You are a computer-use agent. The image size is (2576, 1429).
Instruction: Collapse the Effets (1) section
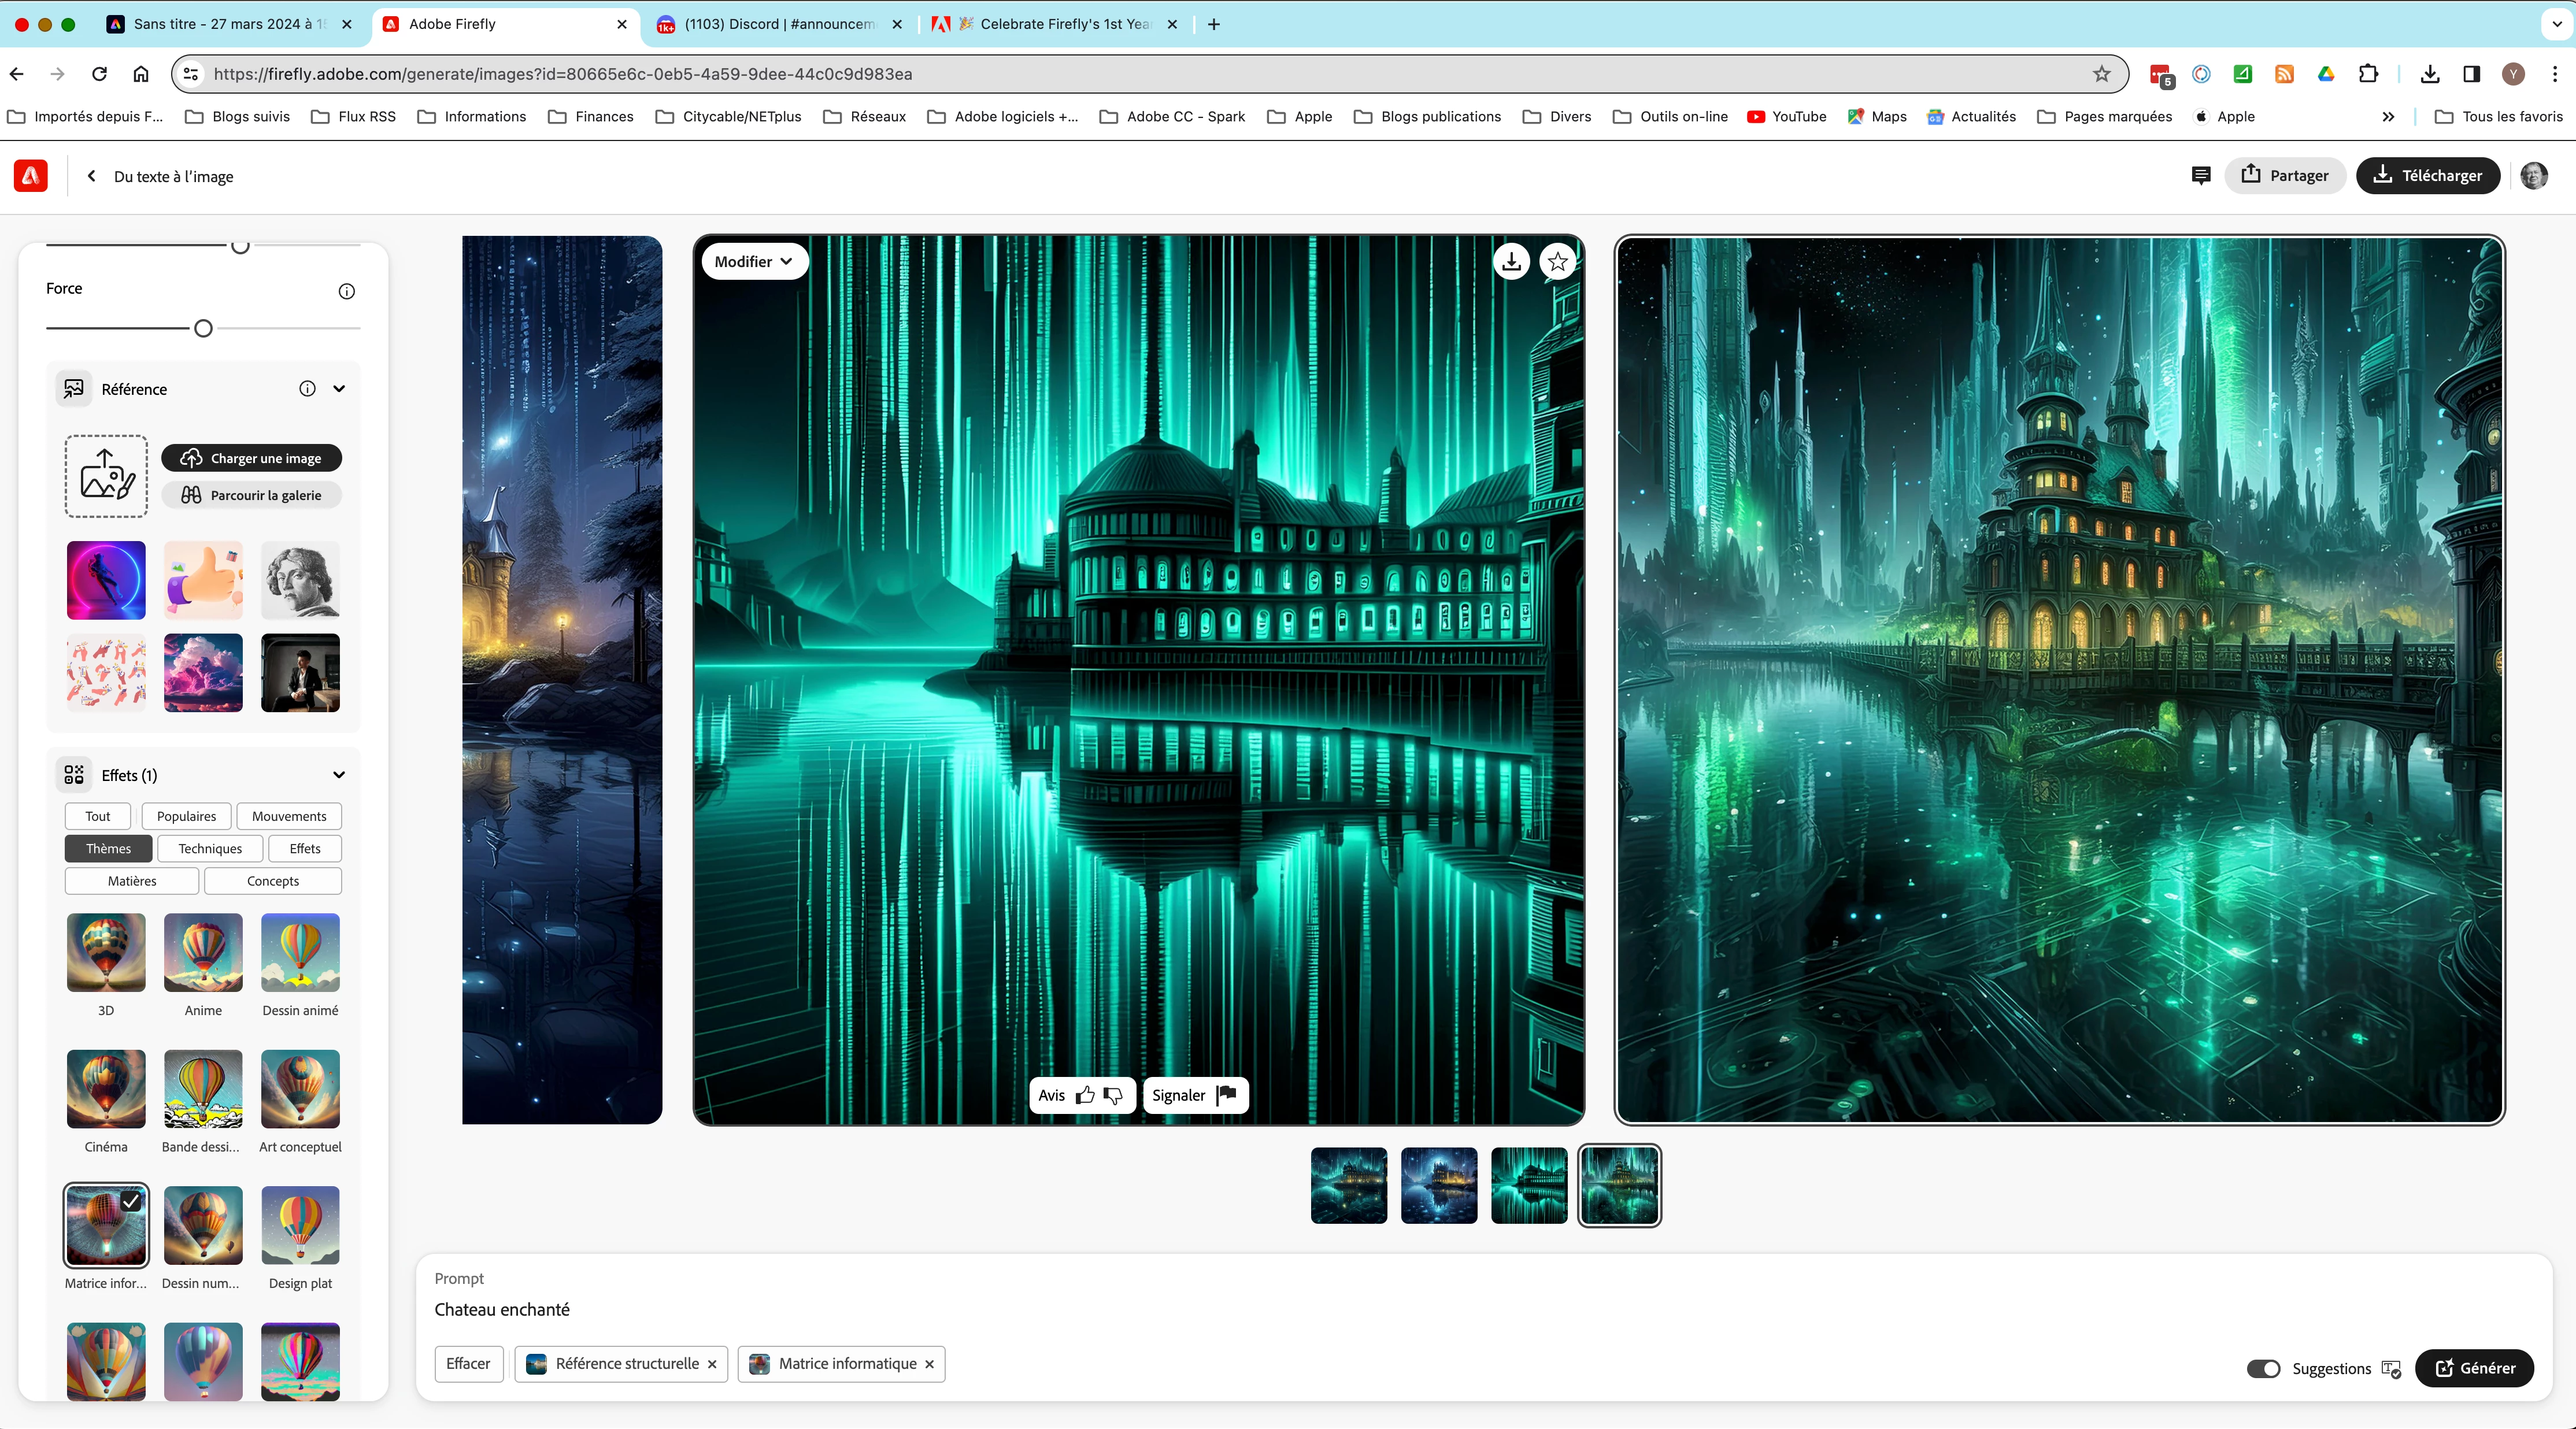pyautogui.click(x=339, y=775)
